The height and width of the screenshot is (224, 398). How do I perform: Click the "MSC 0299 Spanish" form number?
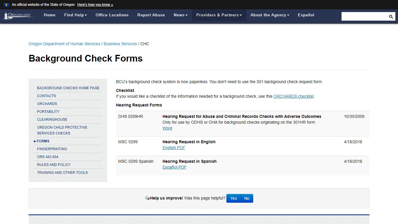[x=136, y=161]
